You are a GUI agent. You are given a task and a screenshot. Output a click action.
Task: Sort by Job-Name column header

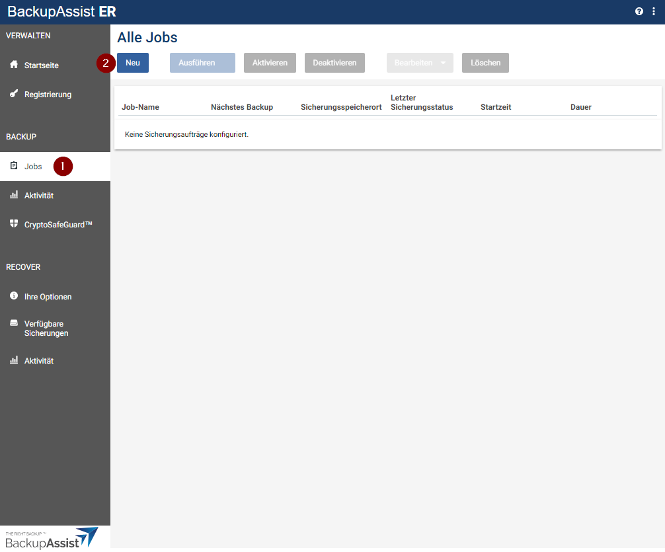pyautogui.click(x=140, y=107)
